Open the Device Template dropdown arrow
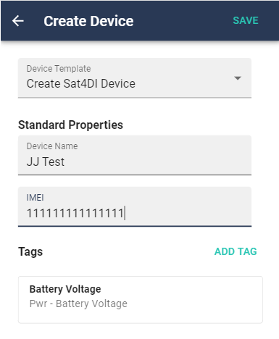Image resolution: width=279 pixels, height=339 pixels. point(238,78)
